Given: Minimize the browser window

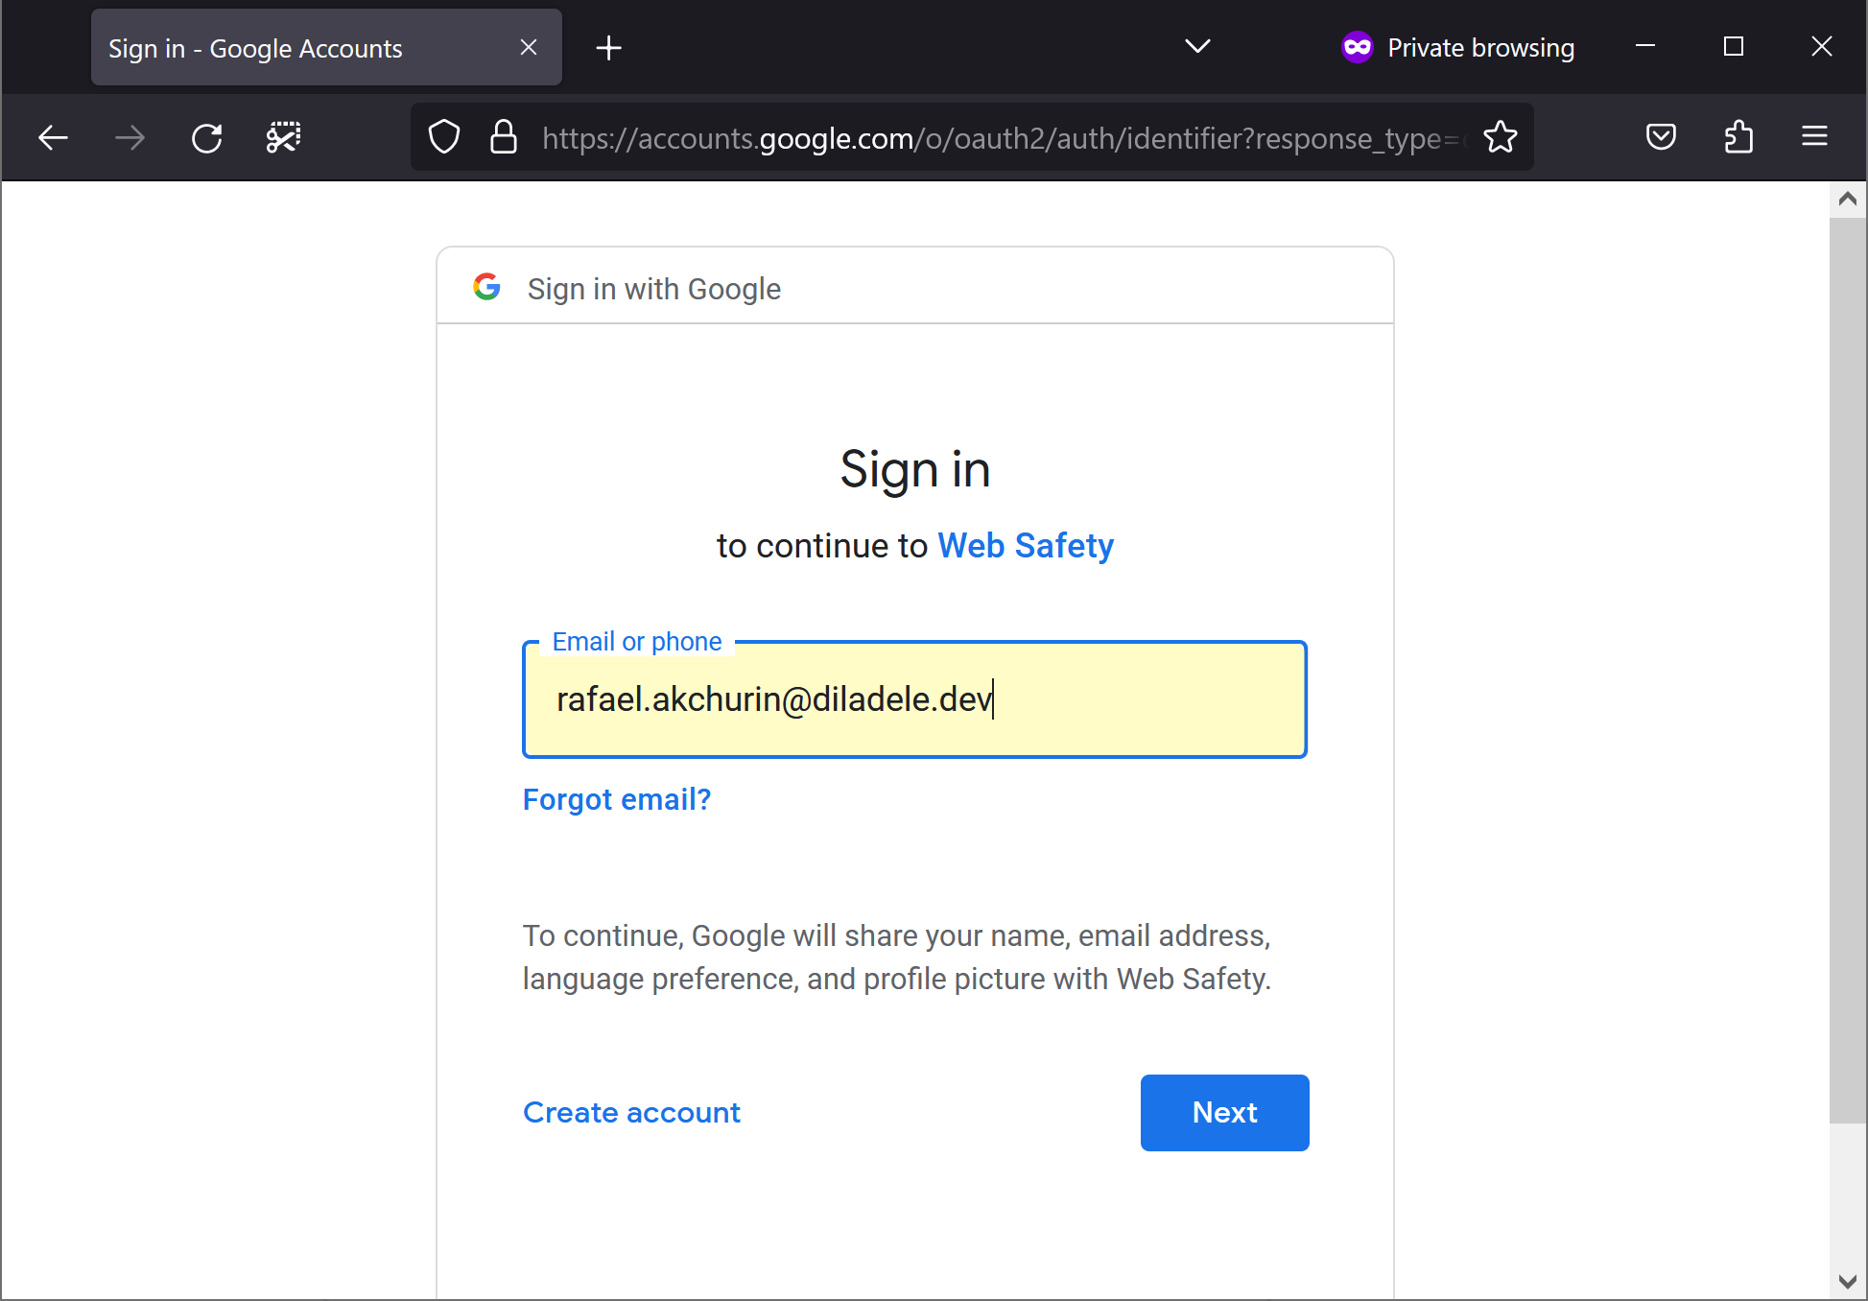Looking at the screenshot, I should coord(1644,46).
